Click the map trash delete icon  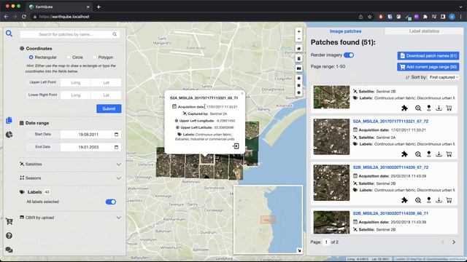(298, 58)
